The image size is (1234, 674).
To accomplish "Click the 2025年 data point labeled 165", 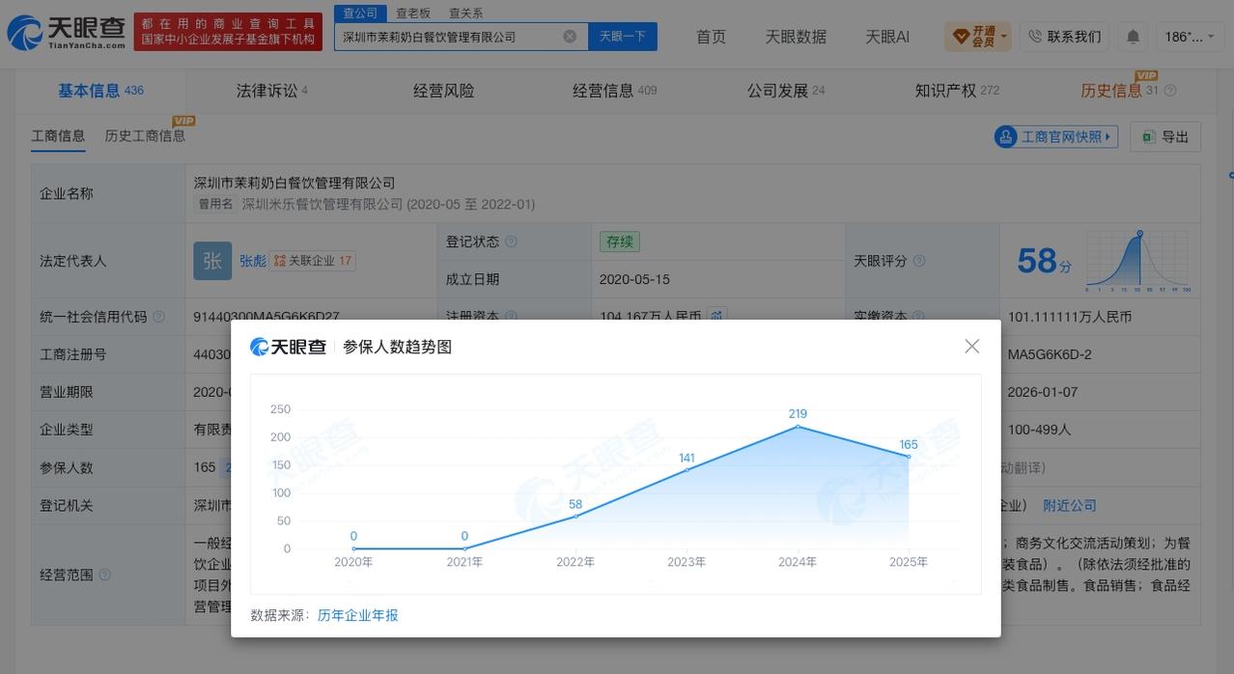I will coord(909,456).
